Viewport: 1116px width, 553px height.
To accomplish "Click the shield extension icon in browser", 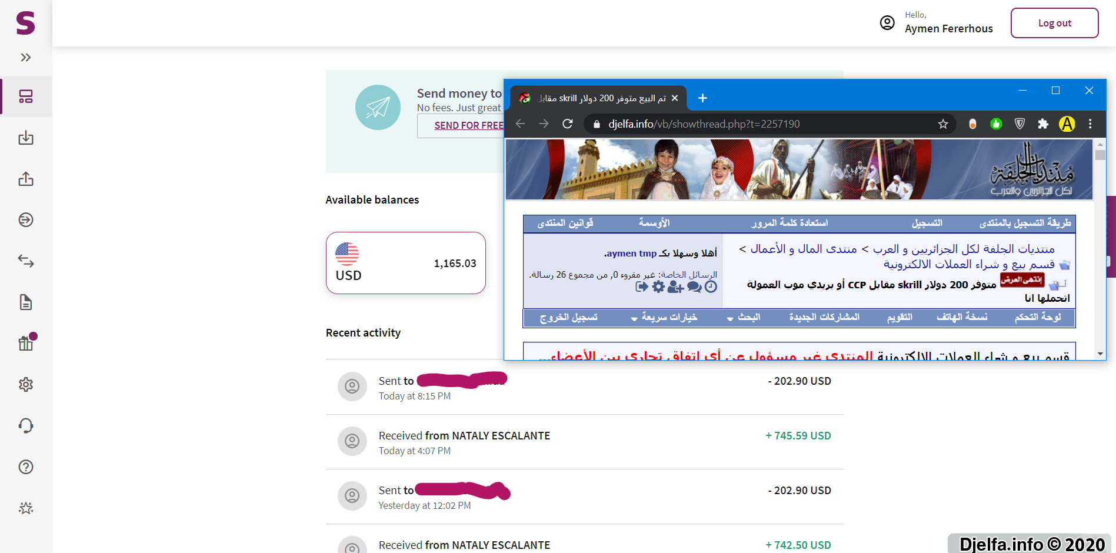I will click(1020, 124).
